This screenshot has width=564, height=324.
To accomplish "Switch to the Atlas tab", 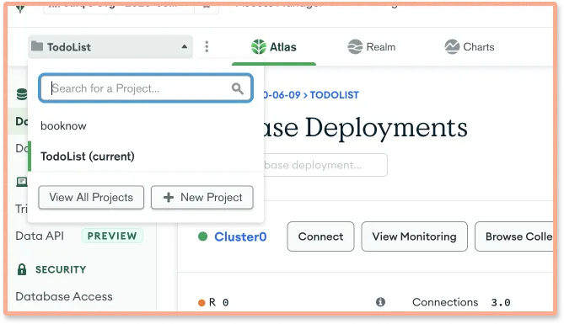I will pos(274,47).
